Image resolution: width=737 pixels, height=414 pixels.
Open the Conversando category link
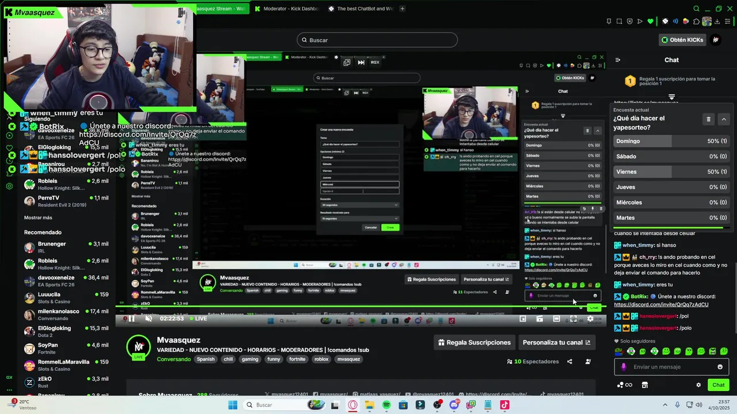pos(174,359)
